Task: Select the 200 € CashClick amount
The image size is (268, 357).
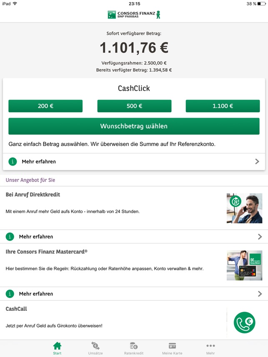Action: pyautogui.click(x=45, y=106)
